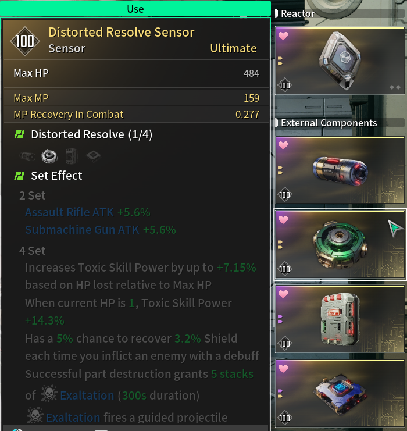This screenshot has height=431, width=407.
Task: Click the sensor icon in set pieces
Action: coord(49,156)
